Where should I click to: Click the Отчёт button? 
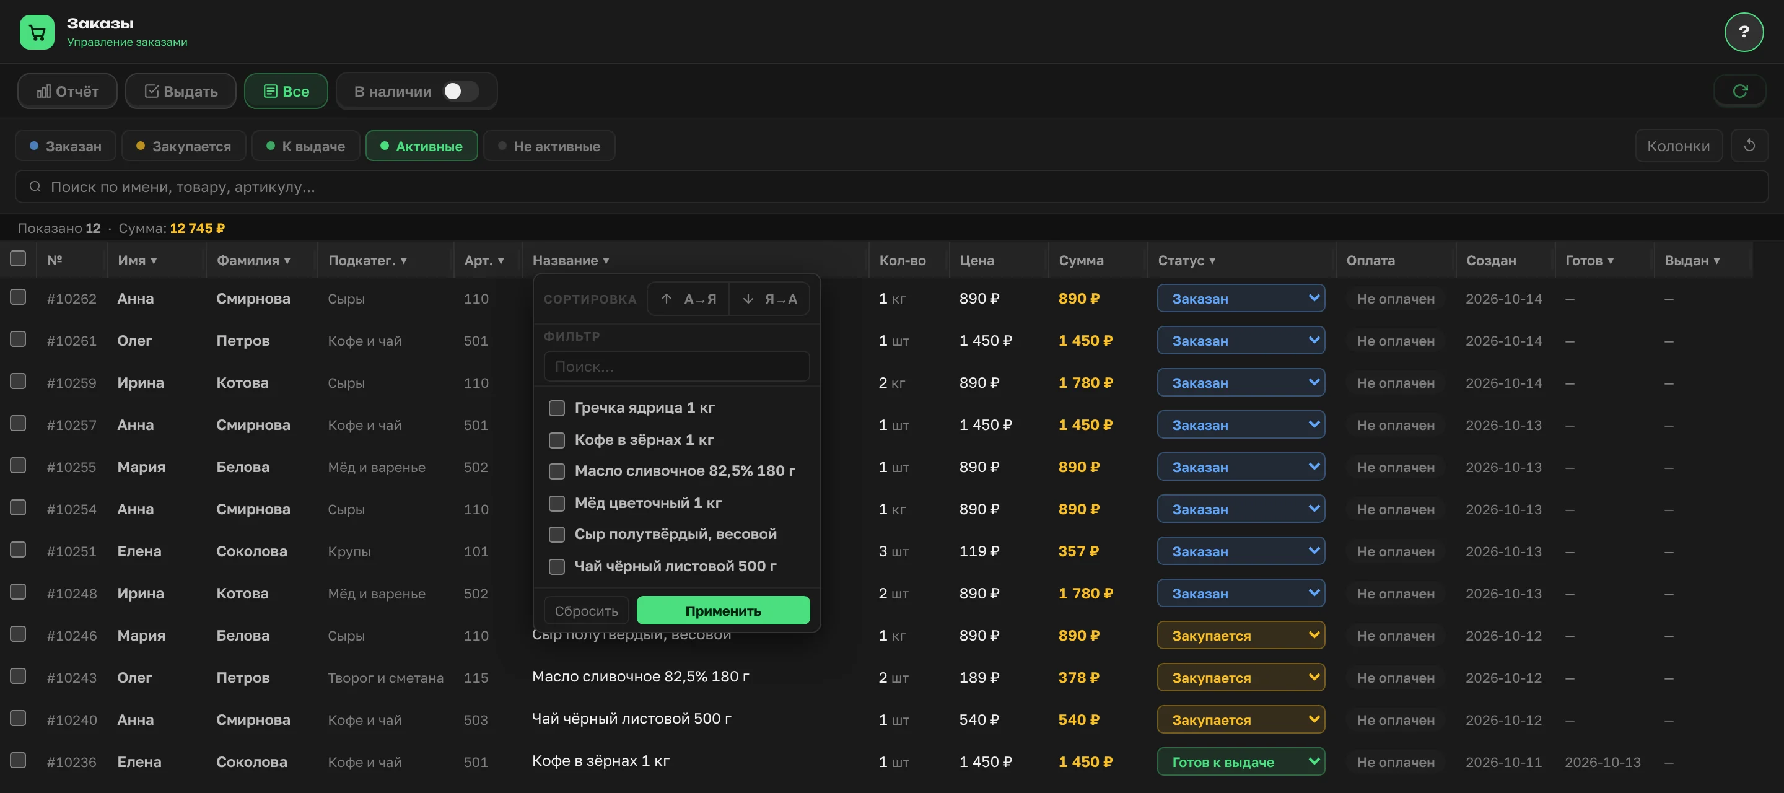tap(67, 90)
